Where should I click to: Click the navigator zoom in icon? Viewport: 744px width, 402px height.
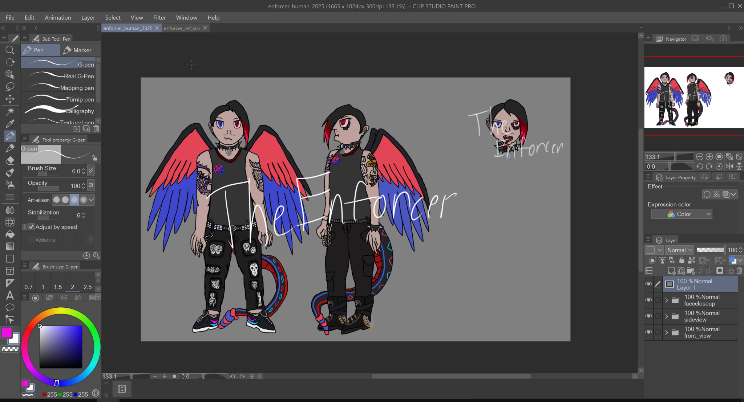pyautogui.click(x=709, y=157)
